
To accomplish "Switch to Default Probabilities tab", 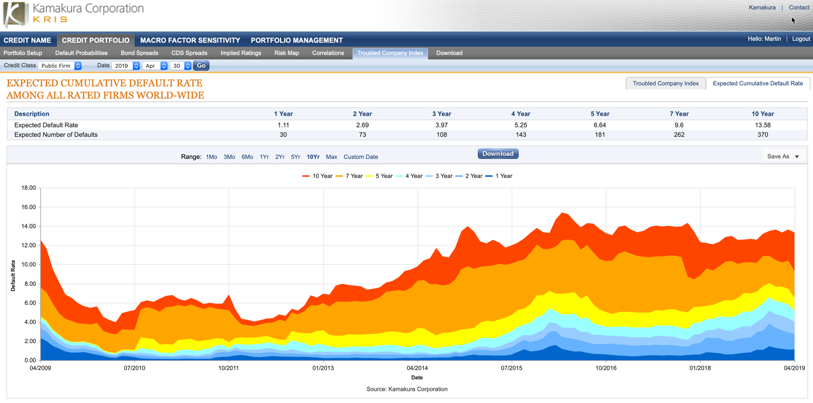I will pyautogui.click(x=81, y=53).
